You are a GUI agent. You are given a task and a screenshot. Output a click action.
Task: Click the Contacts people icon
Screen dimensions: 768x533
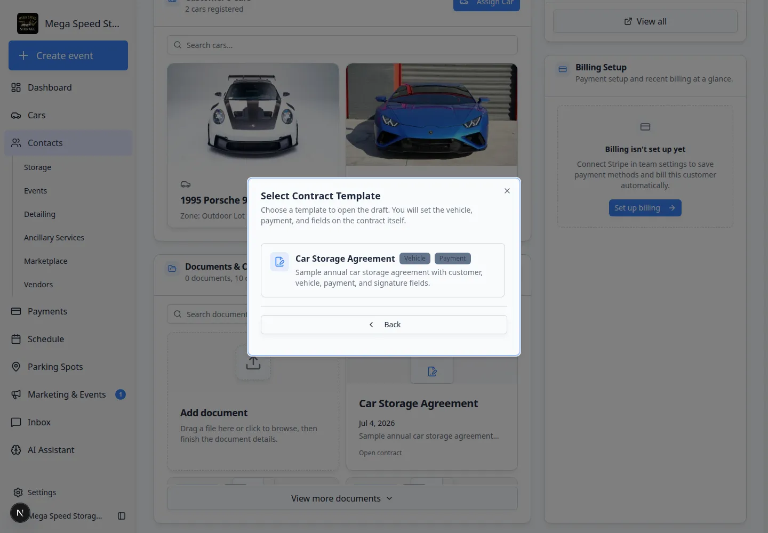tap(16, 143)
